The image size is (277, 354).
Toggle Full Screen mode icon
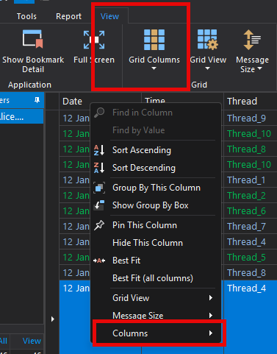pyautogui.click(x=94, y=40)
